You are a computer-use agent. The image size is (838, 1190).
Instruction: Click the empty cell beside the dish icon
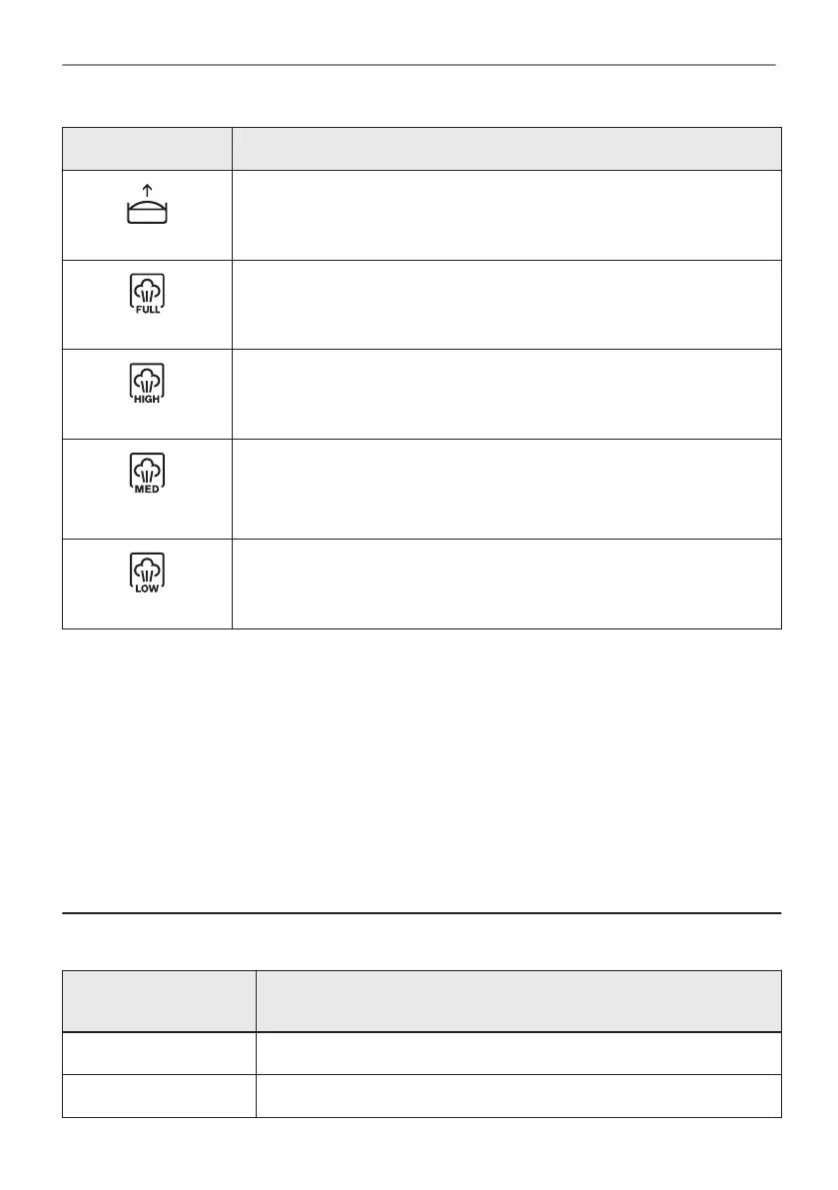pos(506,216)
